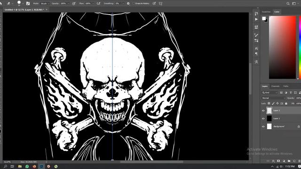Open the Glyphs panel icon
The image size is (301, 169).
(256, 62)
